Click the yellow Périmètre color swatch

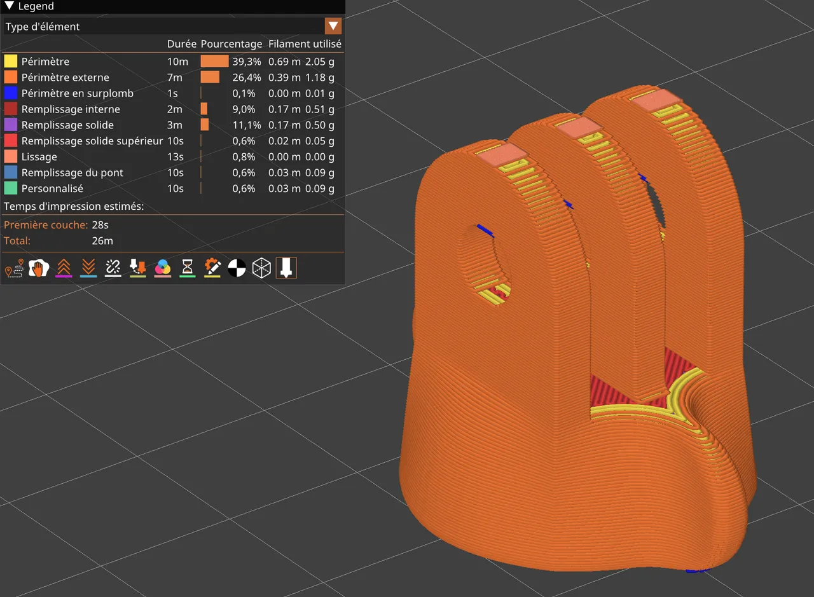pyautogui.click(x=11, y=62)
